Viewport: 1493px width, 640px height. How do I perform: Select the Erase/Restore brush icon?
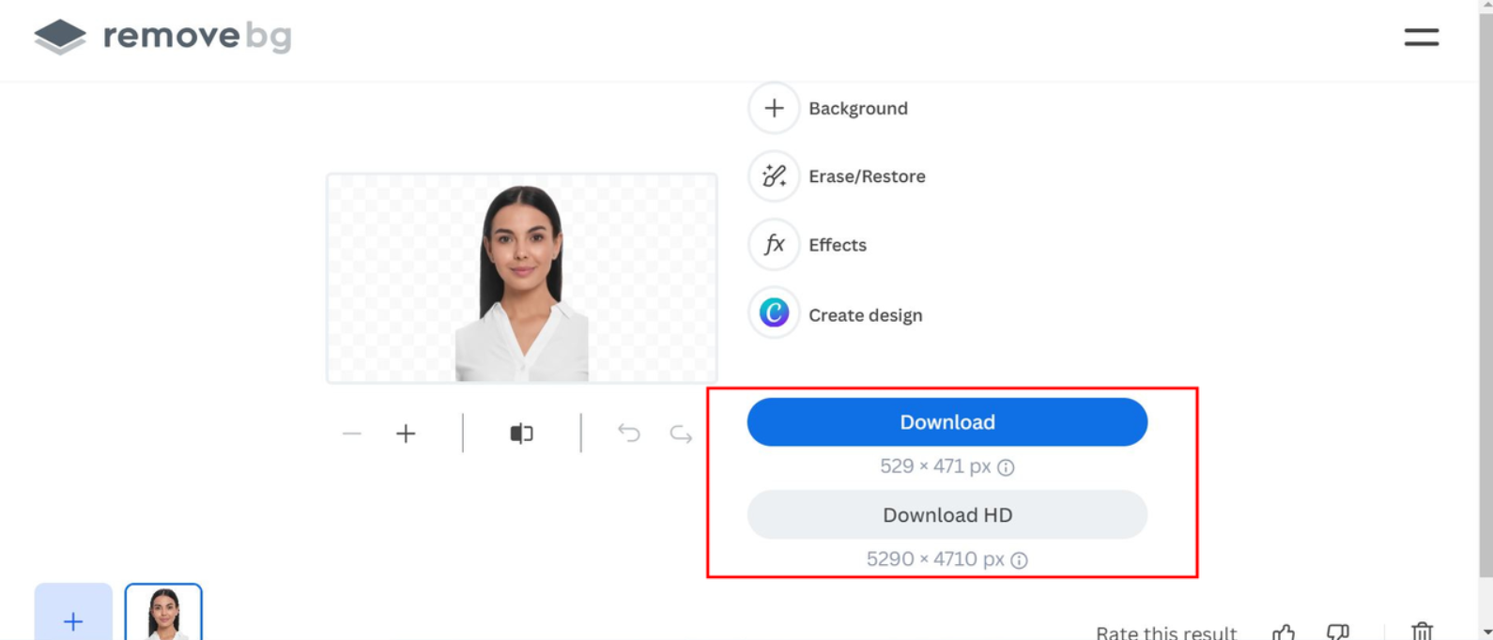(774, 175)
